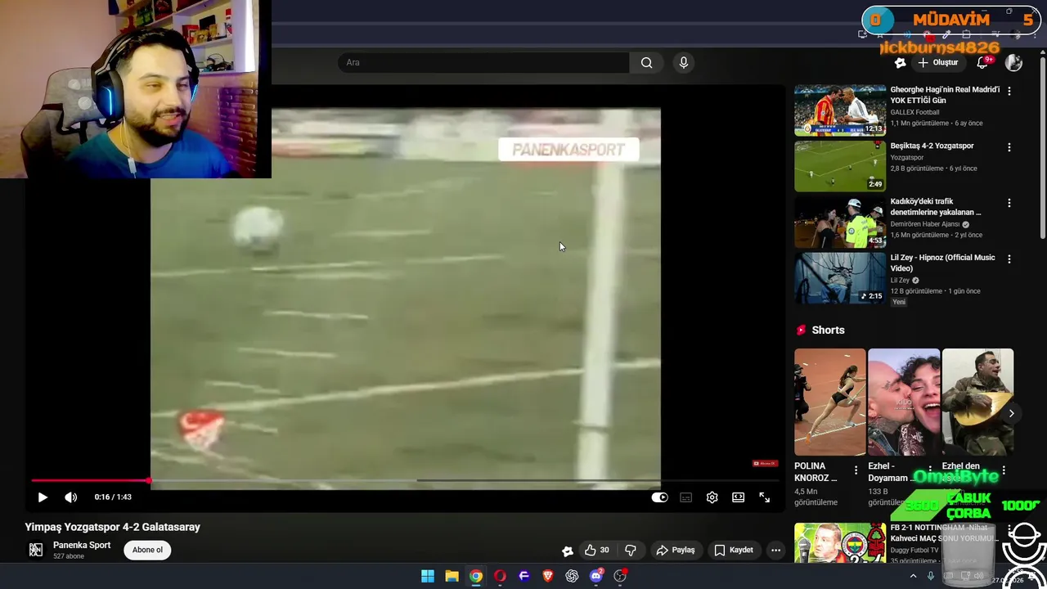Open the account avatar menu
Image resolution: width=1047 pixels, height=589 pixels.
1014,63
